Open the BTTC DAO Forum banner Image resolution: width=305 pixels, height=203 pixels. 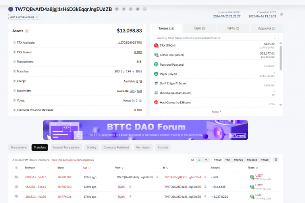point(145,130)
